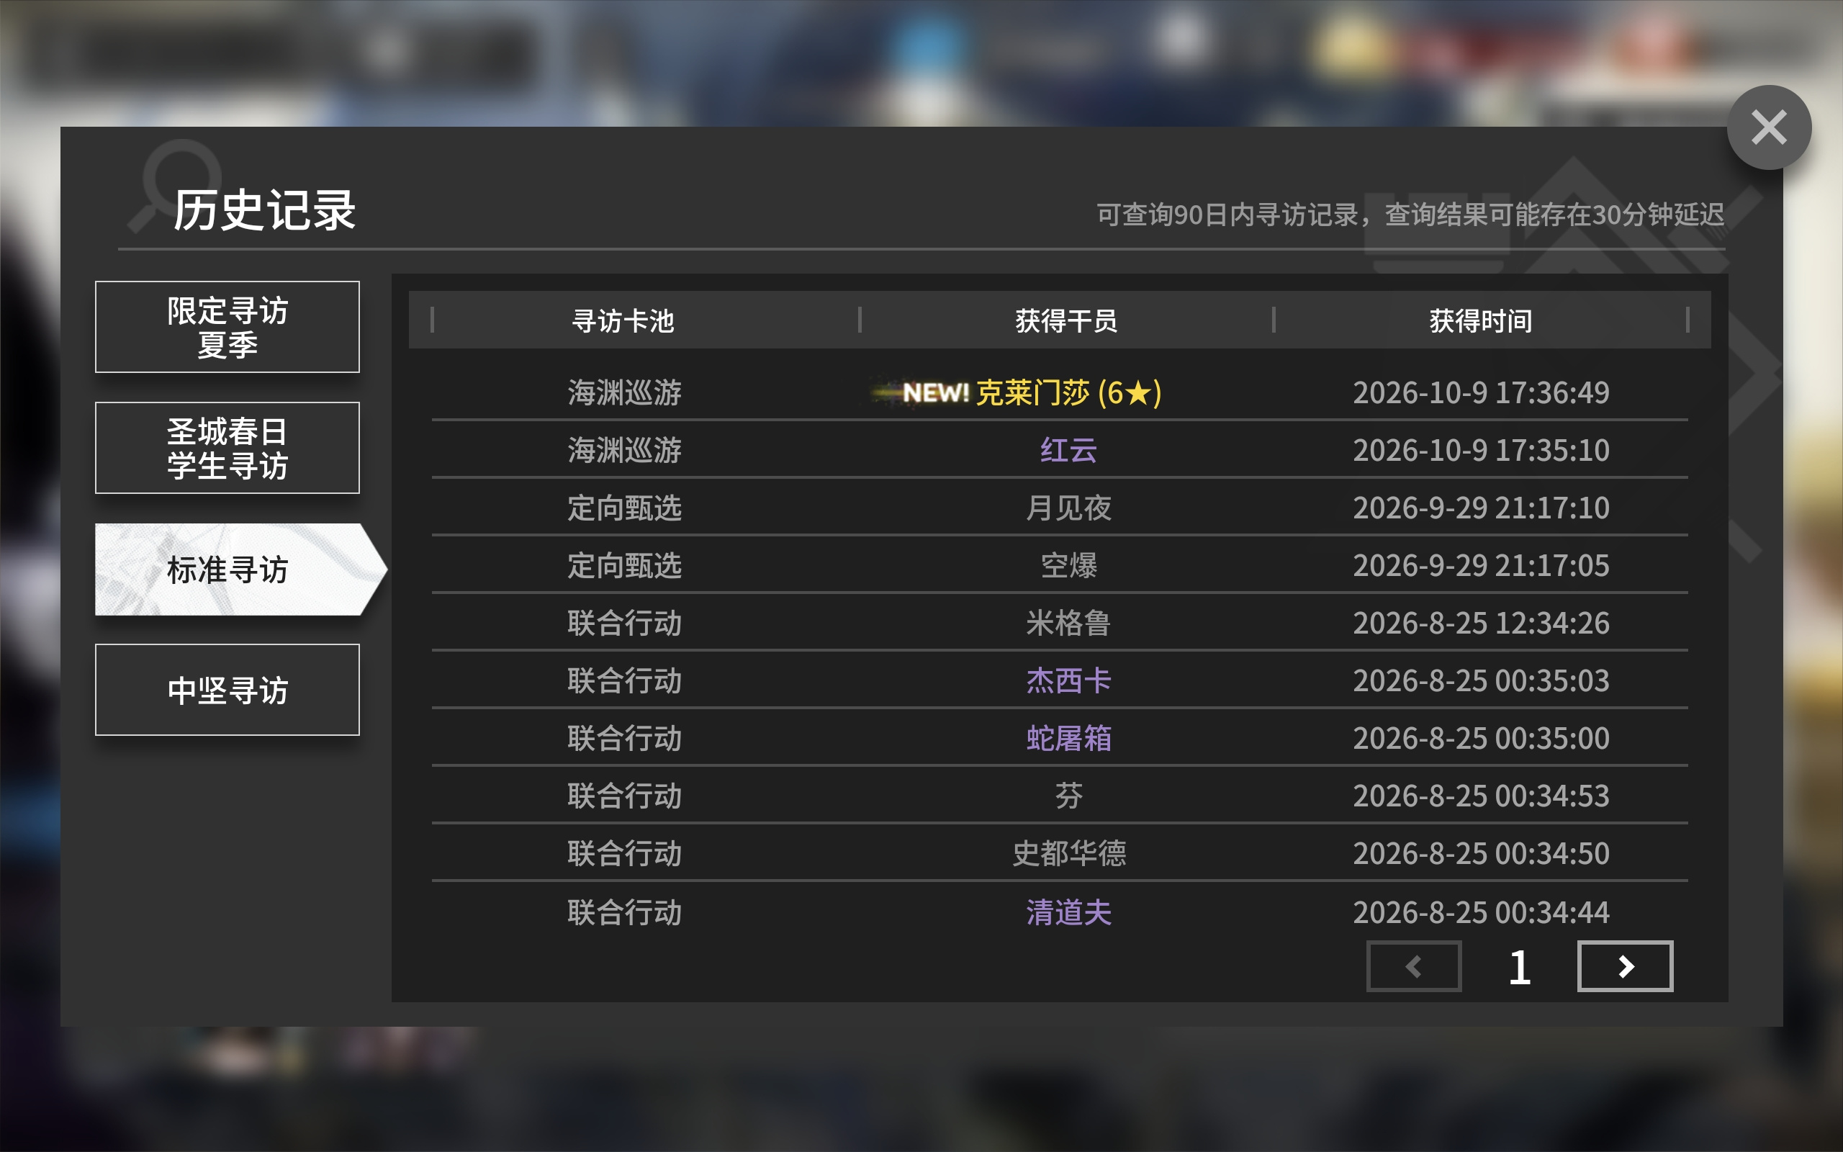Go to the next page of records
Image resolution: width=1843 pixels, height=1152 pixels.
[x=1624, y=966]
